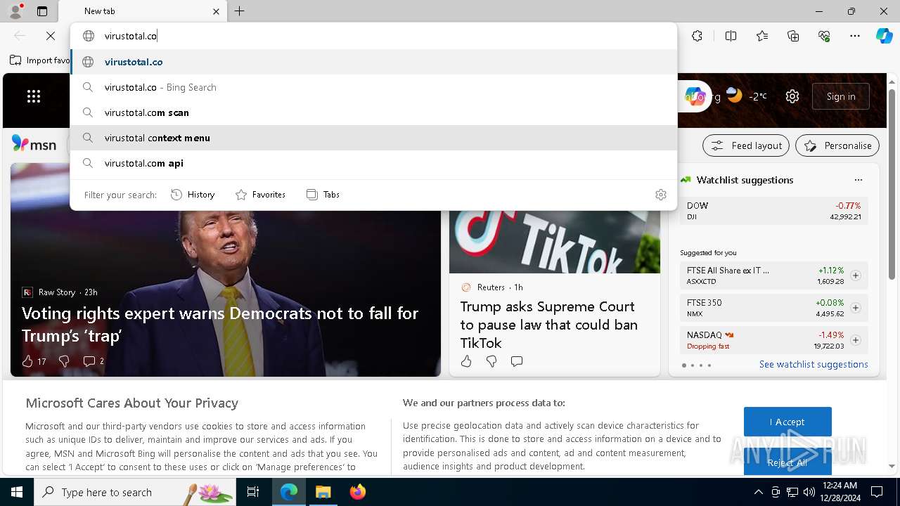Click See watchlist suggestions link
Screen dimensions: 900x506
[814, 364]
